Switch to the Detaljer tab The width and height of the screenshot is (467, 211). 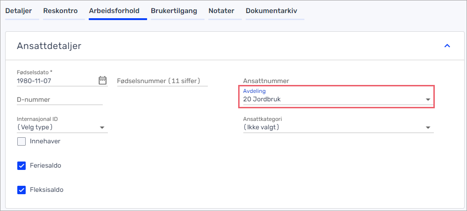pos(19,11)
